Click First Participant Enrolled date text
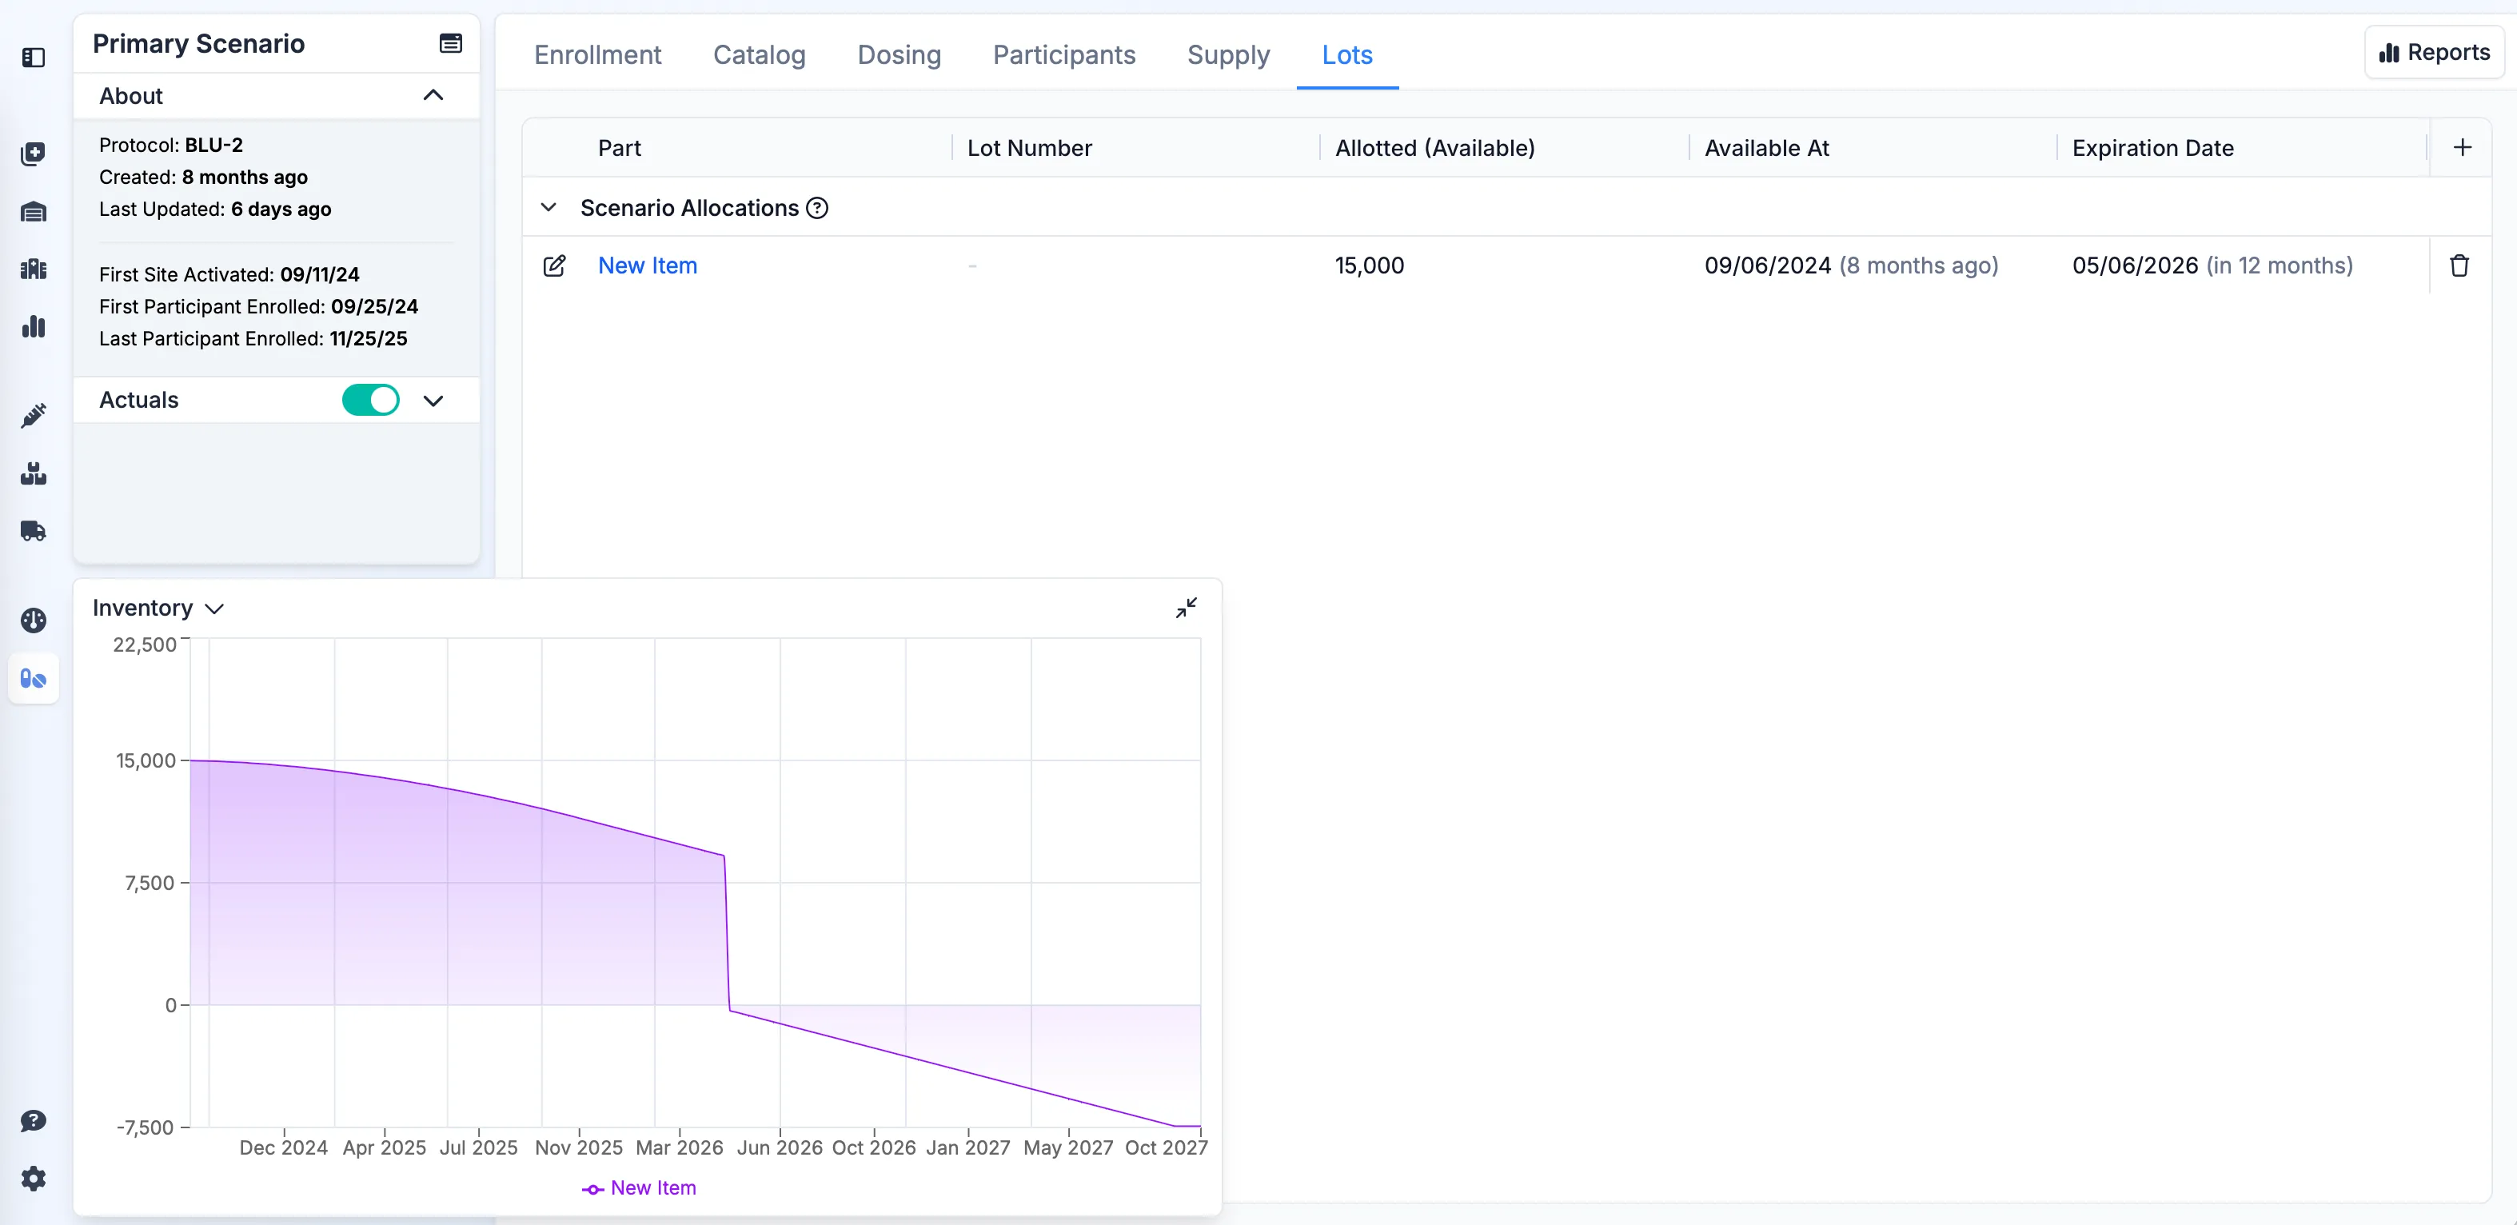Image resolution: width=2517 pixels, height=1225 pixels. tap(258, 307)
